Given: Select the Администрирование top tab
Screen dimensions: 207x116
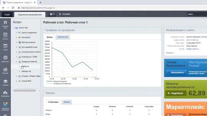Looking at the screenshot, I should pos(30,15).
